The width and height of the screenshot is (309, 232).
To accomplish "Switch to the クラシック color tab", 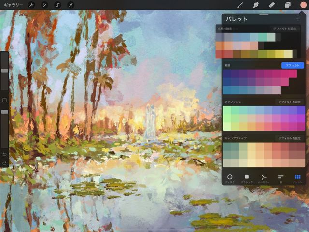I will [247, 179].
